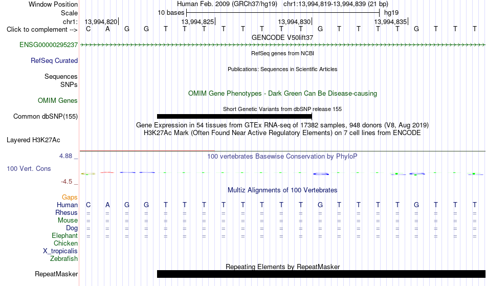Viewport: 486px width, 286px height.
Task: Click the black RepeatMasker element bar
Action: pos(321,274)
